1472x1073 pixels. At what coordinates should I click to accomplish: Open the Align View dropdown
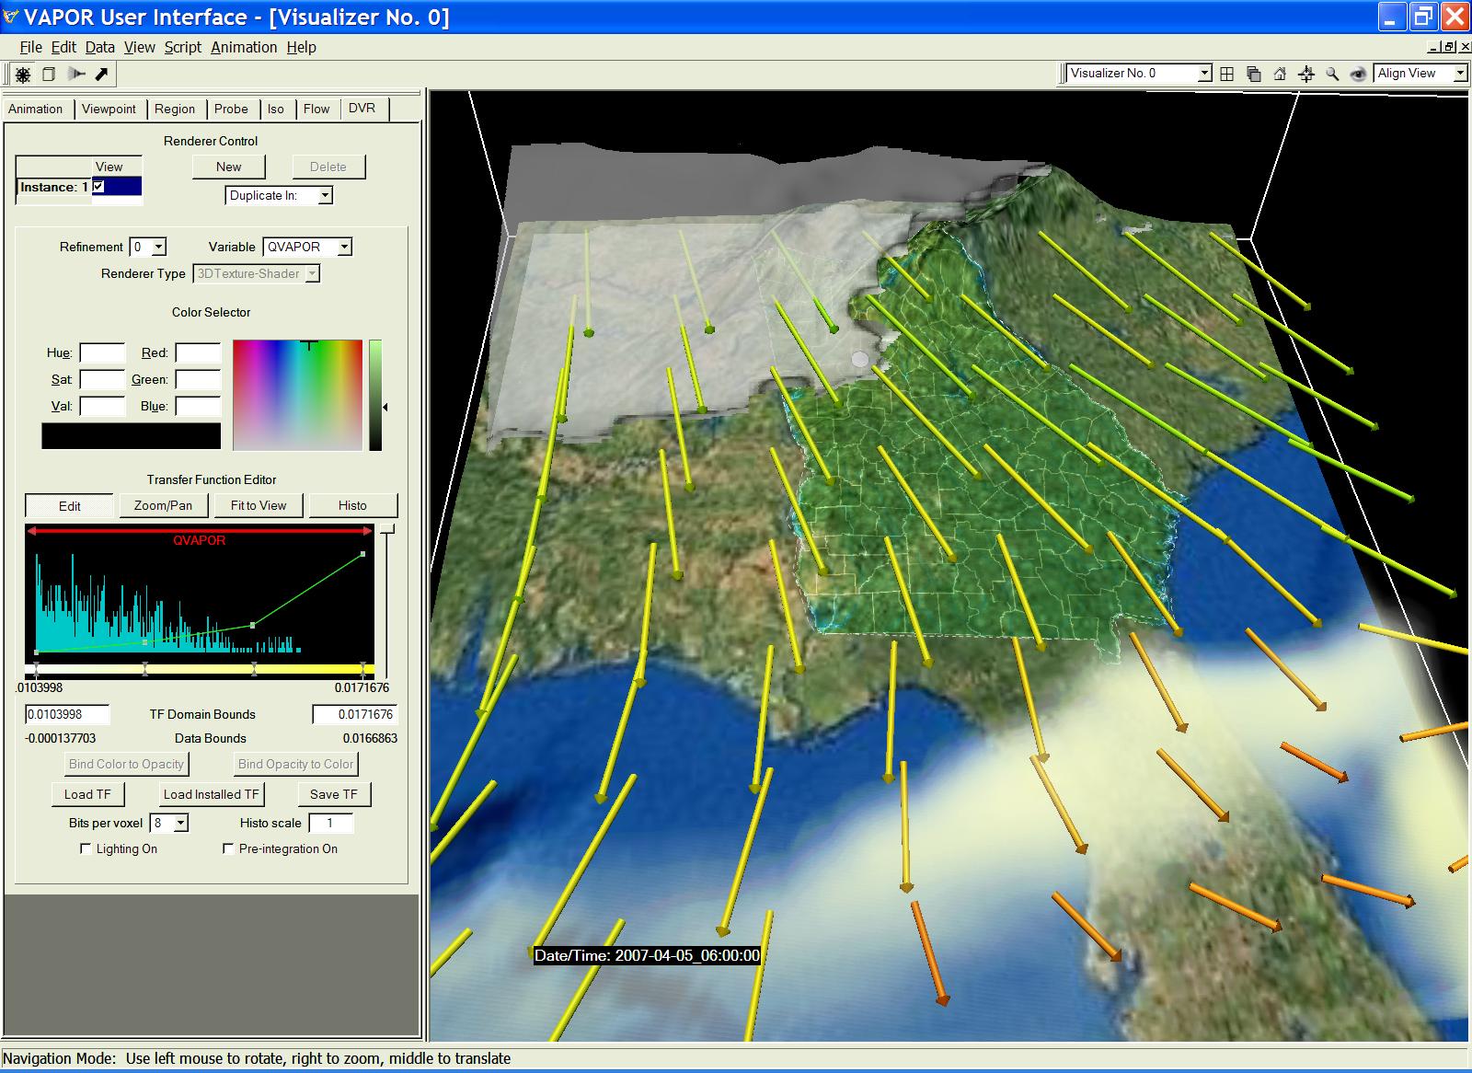(1420, 74)
